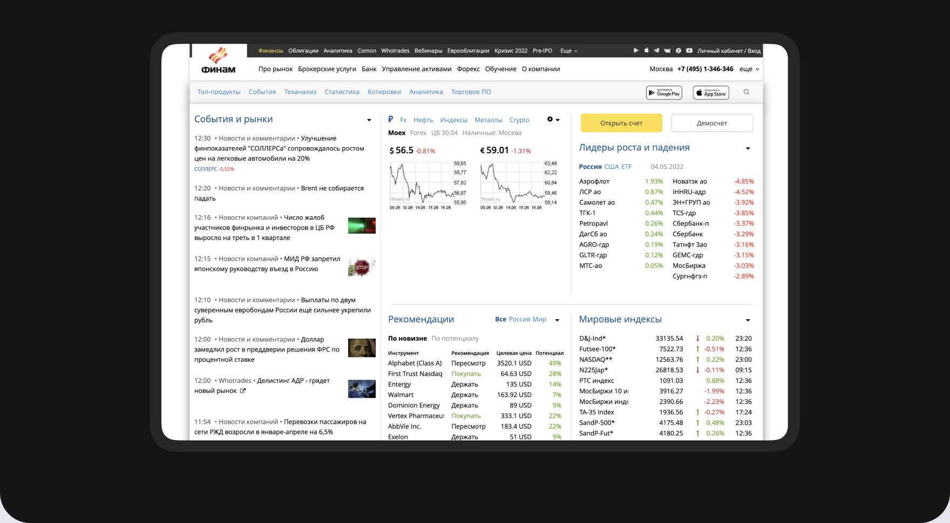Open the STOP sign news thumbnail
Viewport: 950px width, 523px height.
coord(362,267)
